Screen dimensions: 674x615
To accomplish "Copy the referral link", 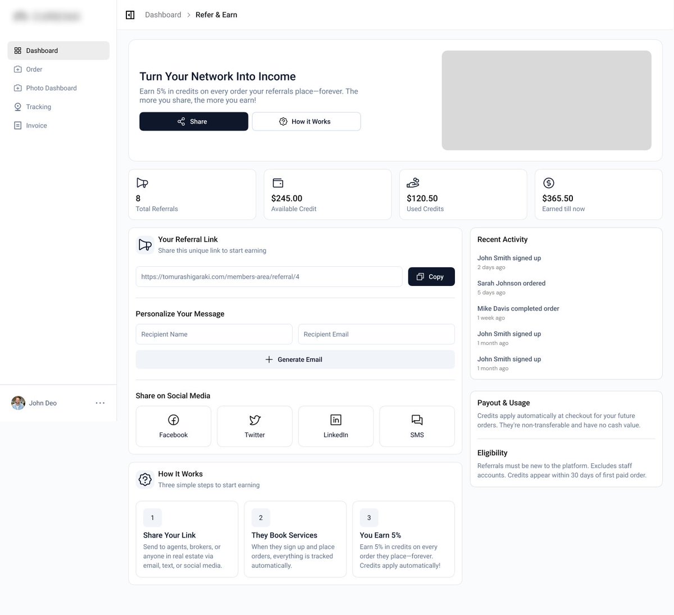I will [431, 277].
